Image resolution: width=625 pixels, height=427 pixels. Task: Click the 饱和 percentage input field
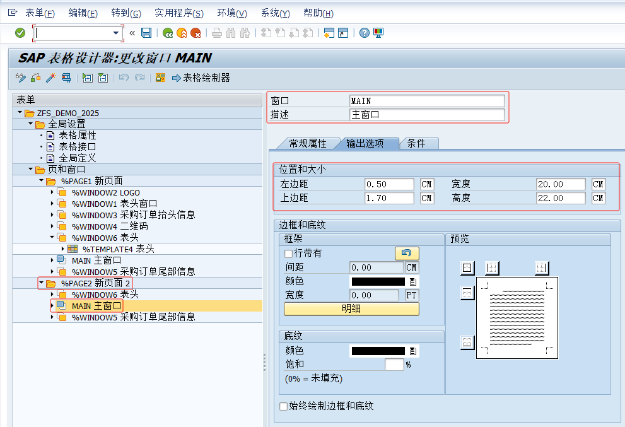click(x=394, y=365)
